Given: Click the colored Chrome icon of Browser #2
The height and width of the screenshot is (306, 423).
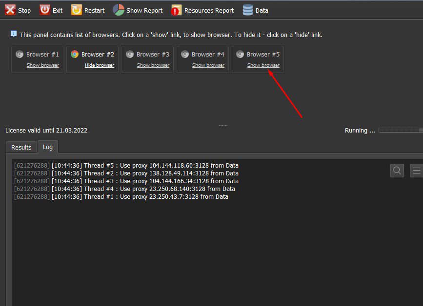Looking at the screenshot, I should click(75, 55).
